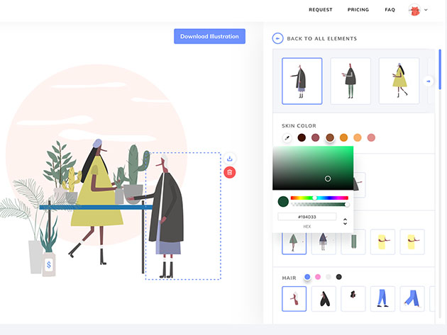Open the user avatar account menu

point(417,10)
